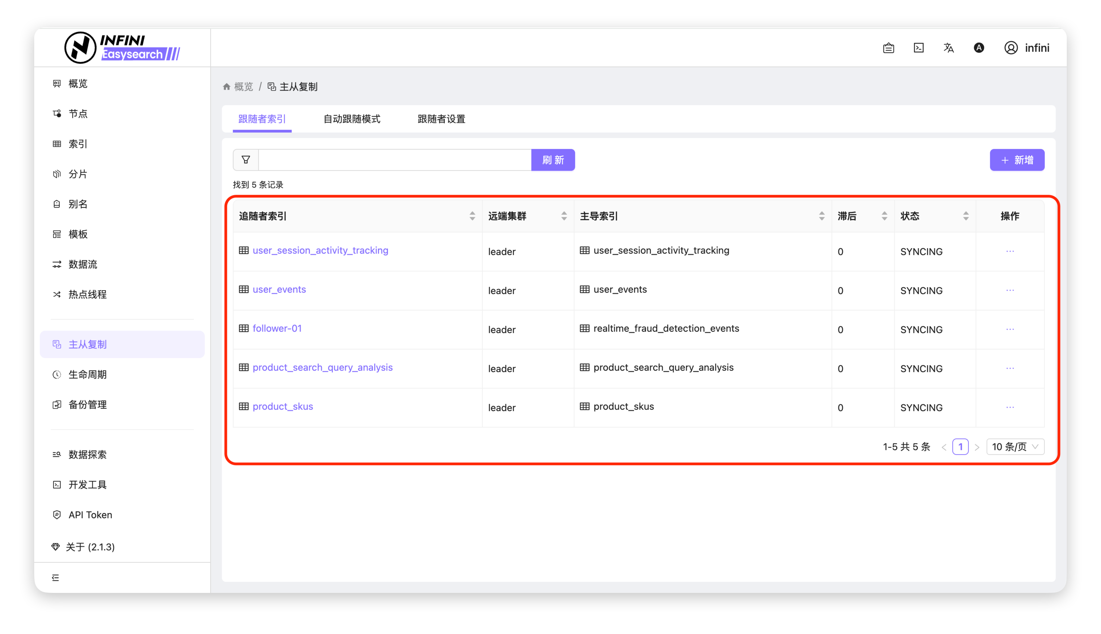Open follower-01 index link
Viewport: 1101px width, 634px height.
point(277,328)
